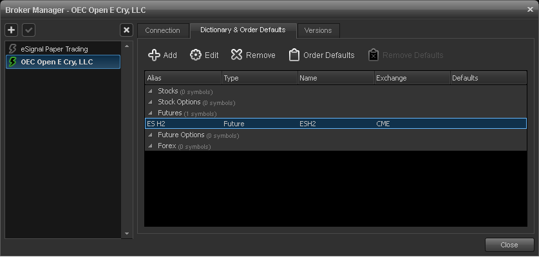Collapse the Stocks group
The height and width of the screenshot is (257, 539).
coord(150,91)
